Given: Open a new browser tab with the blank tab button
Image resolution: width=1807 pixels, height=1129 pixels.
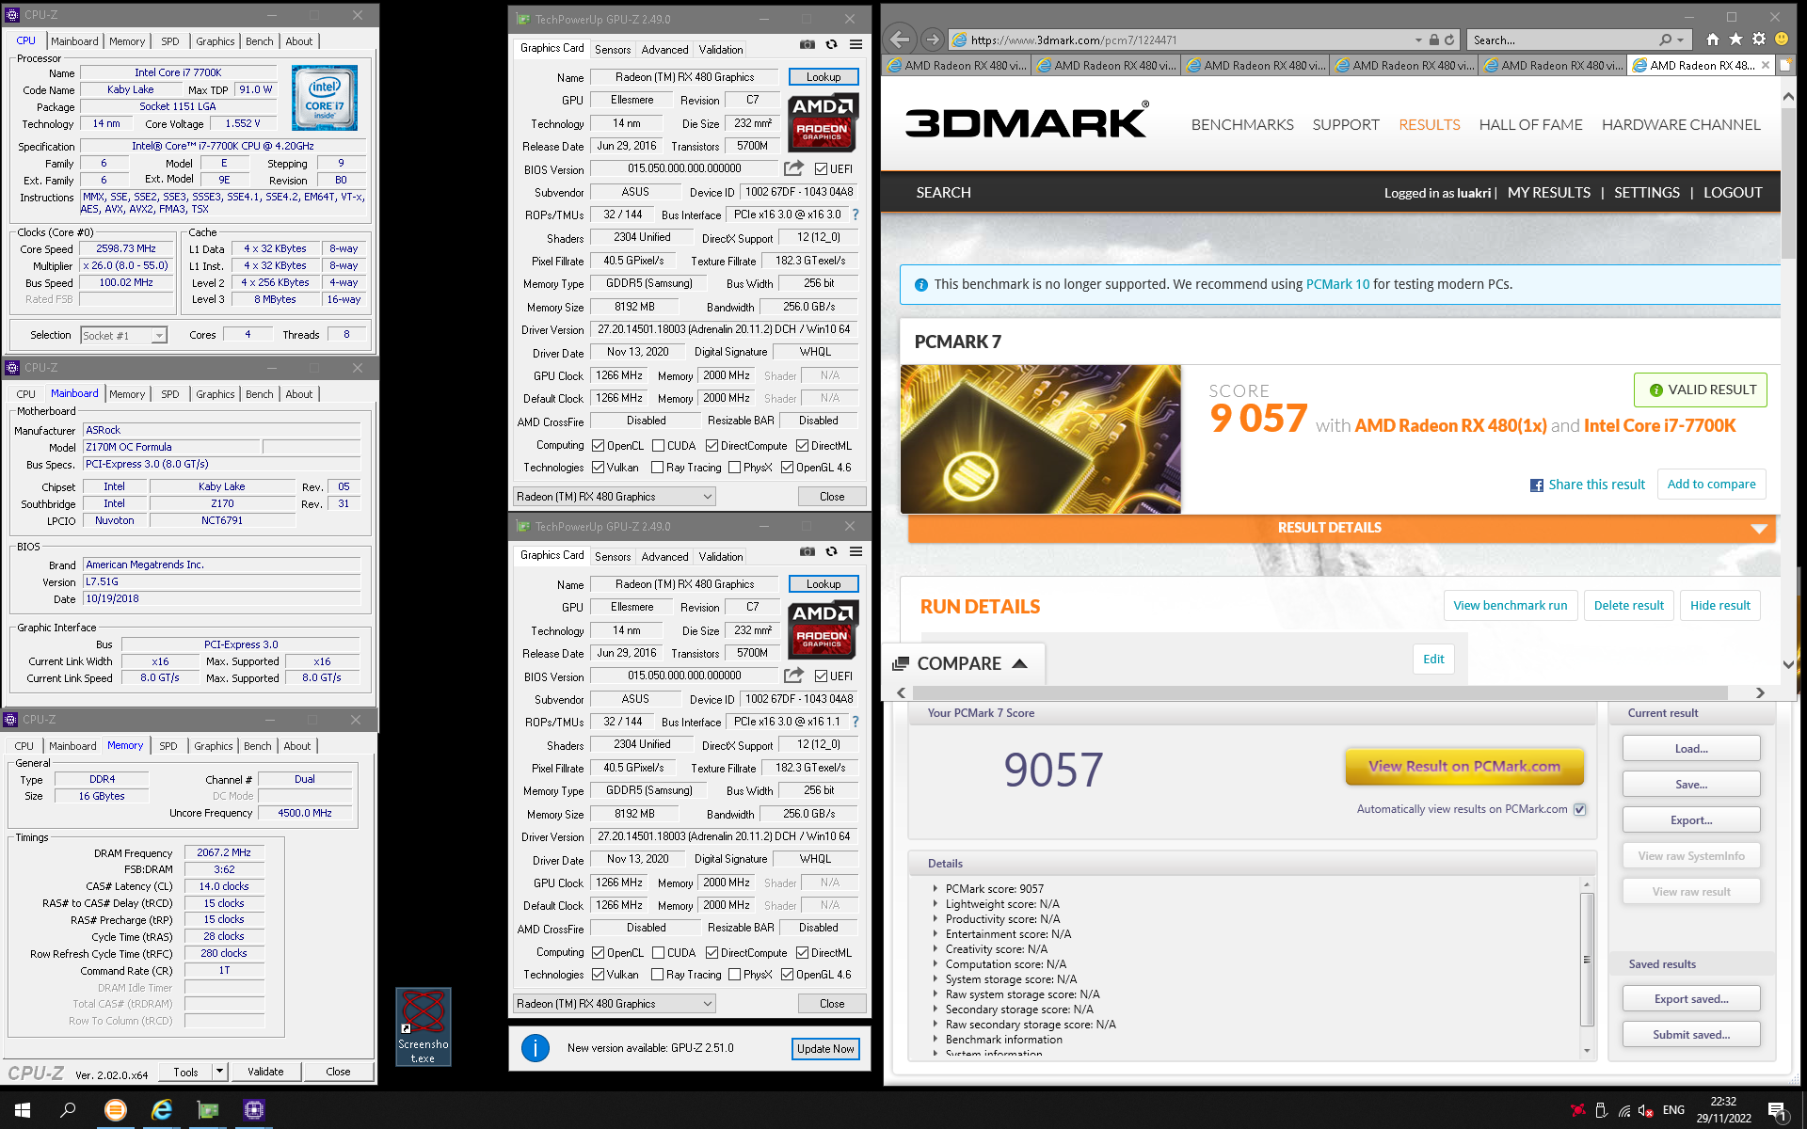Looking at the screenshot, I should (1785, 66).
